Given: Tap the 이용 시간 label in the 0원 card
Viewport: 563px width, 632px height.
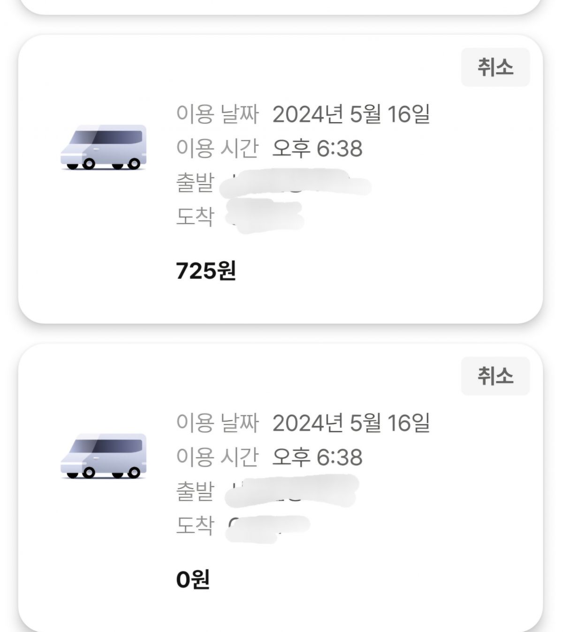Looking at the screenshot, I should pos(217,457).
